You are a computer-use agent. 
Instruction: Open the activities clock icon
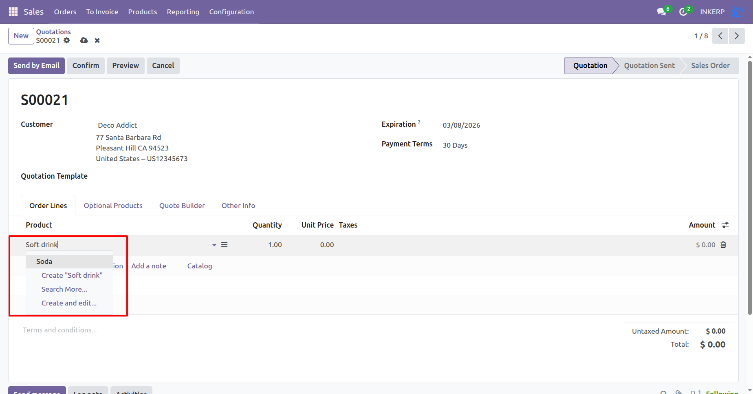[683, 12]
